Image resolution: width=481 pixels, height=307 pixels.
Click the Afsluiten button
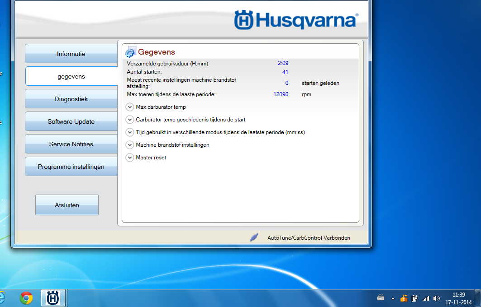click(67, 205)
